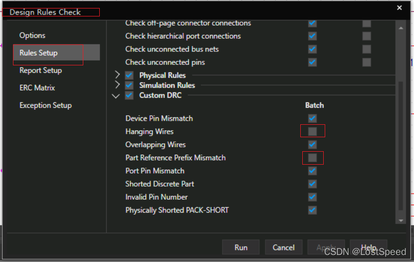This screenshot has width=414, height=262.
Task: Click the Port Pin Mismatch label
Action: 155,171
